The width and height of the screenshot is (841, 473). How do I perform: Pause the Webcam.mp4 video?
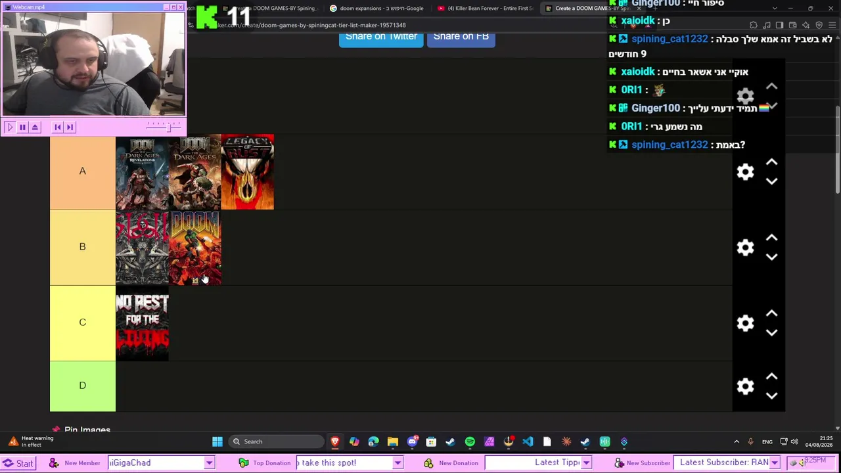[x=22, y=127]
